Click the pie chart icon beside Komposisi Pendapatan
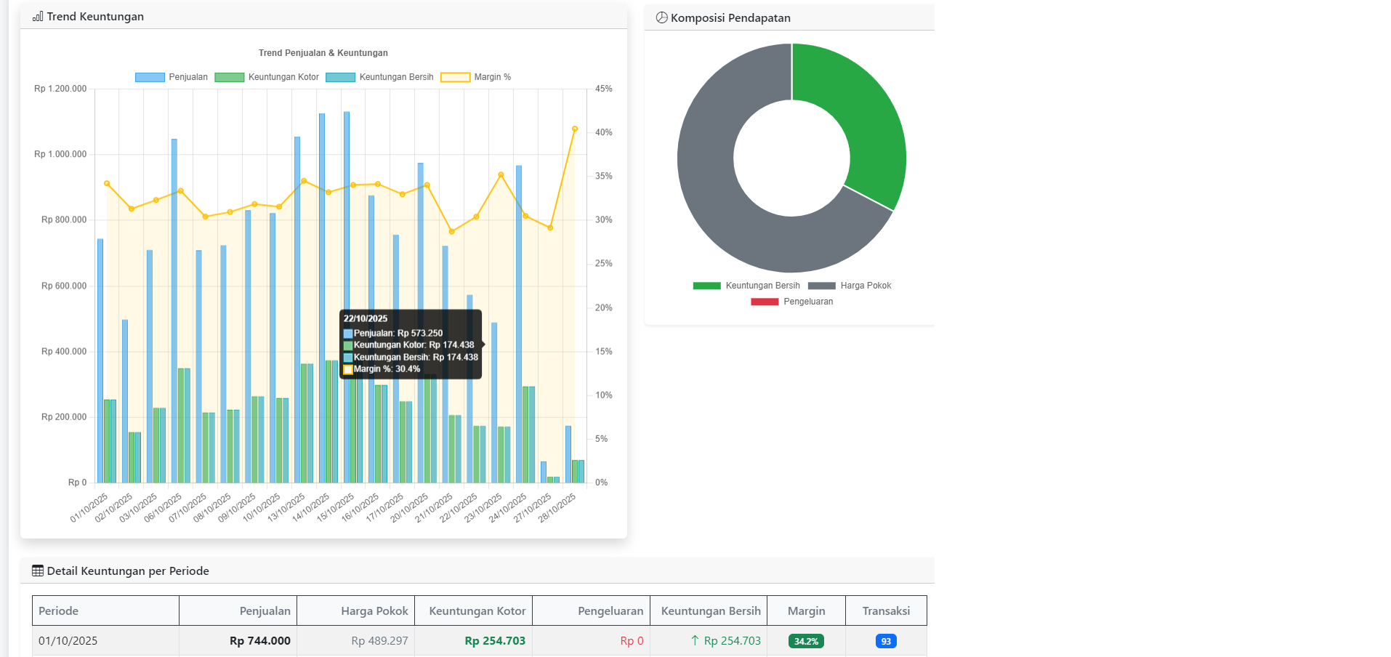This screenshot has width=1391, height=657. [661, 17]
